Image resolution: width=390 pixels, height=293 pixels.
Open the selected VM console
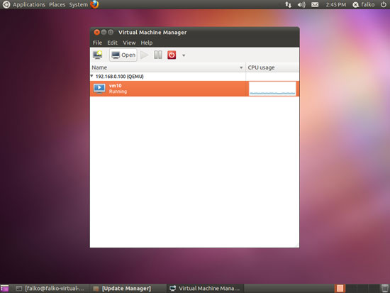click(123, 55)
